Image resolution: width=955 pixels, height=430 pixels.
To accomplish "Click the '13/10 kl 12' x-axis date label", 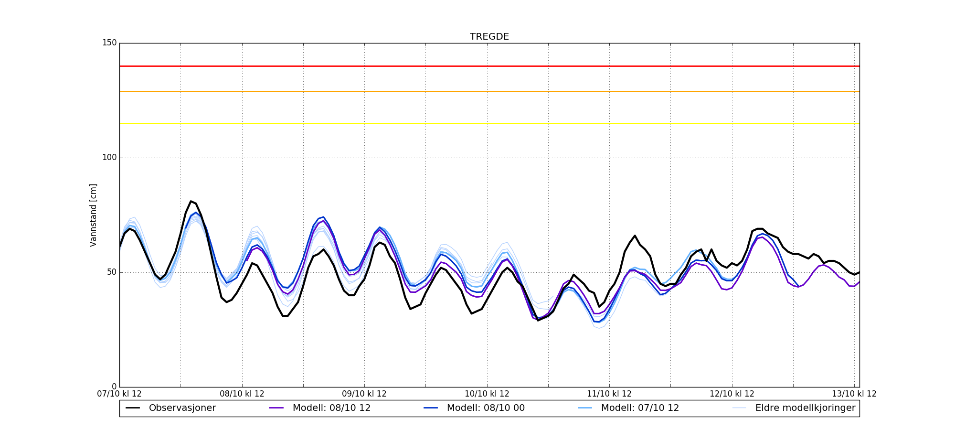I will pos(854,394).
